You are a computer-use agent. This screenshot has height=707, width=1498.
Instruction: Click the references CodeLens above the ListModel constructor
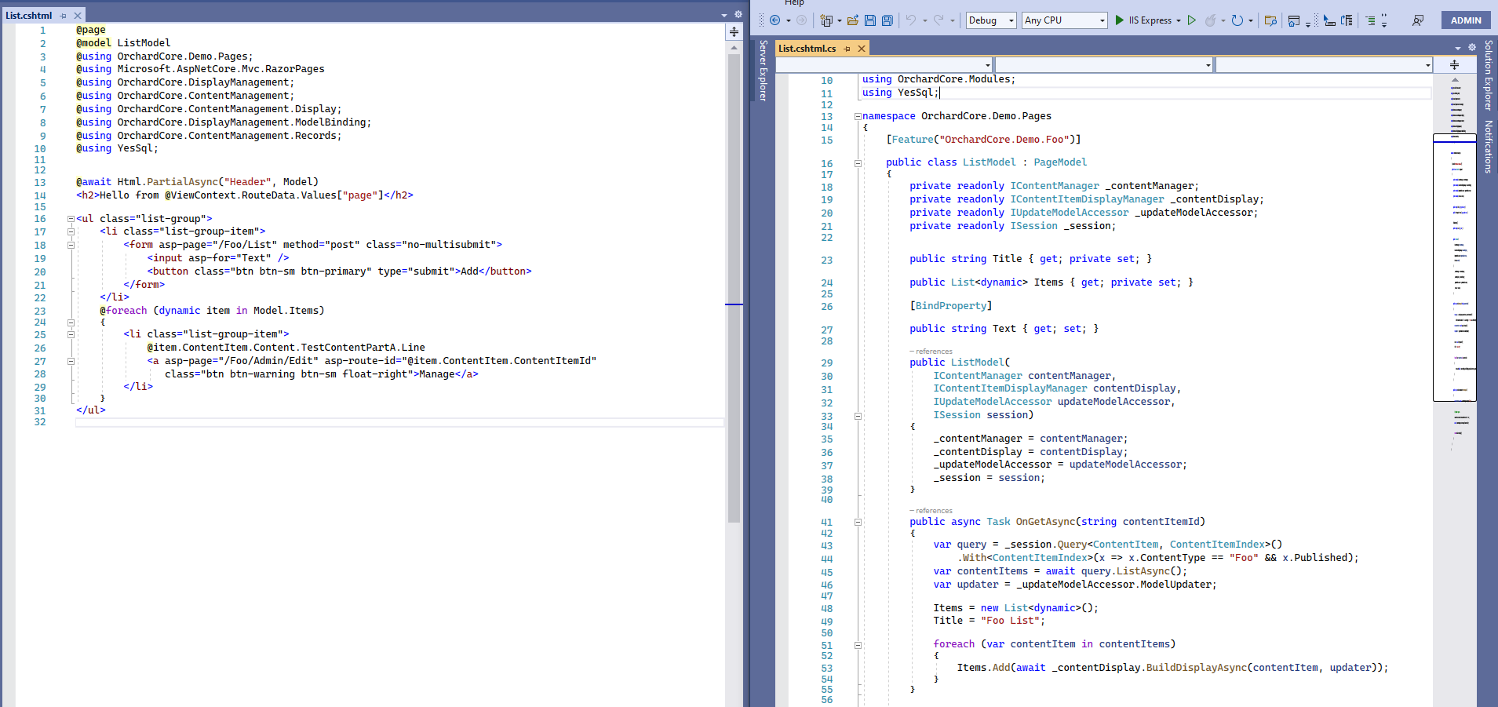tap(931, 352)
